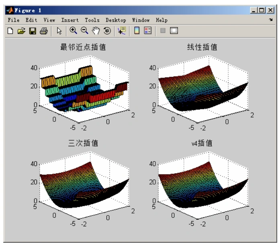Open the Help menu
Viewport: 280px width, 246px height.
[x=161, y=20]
